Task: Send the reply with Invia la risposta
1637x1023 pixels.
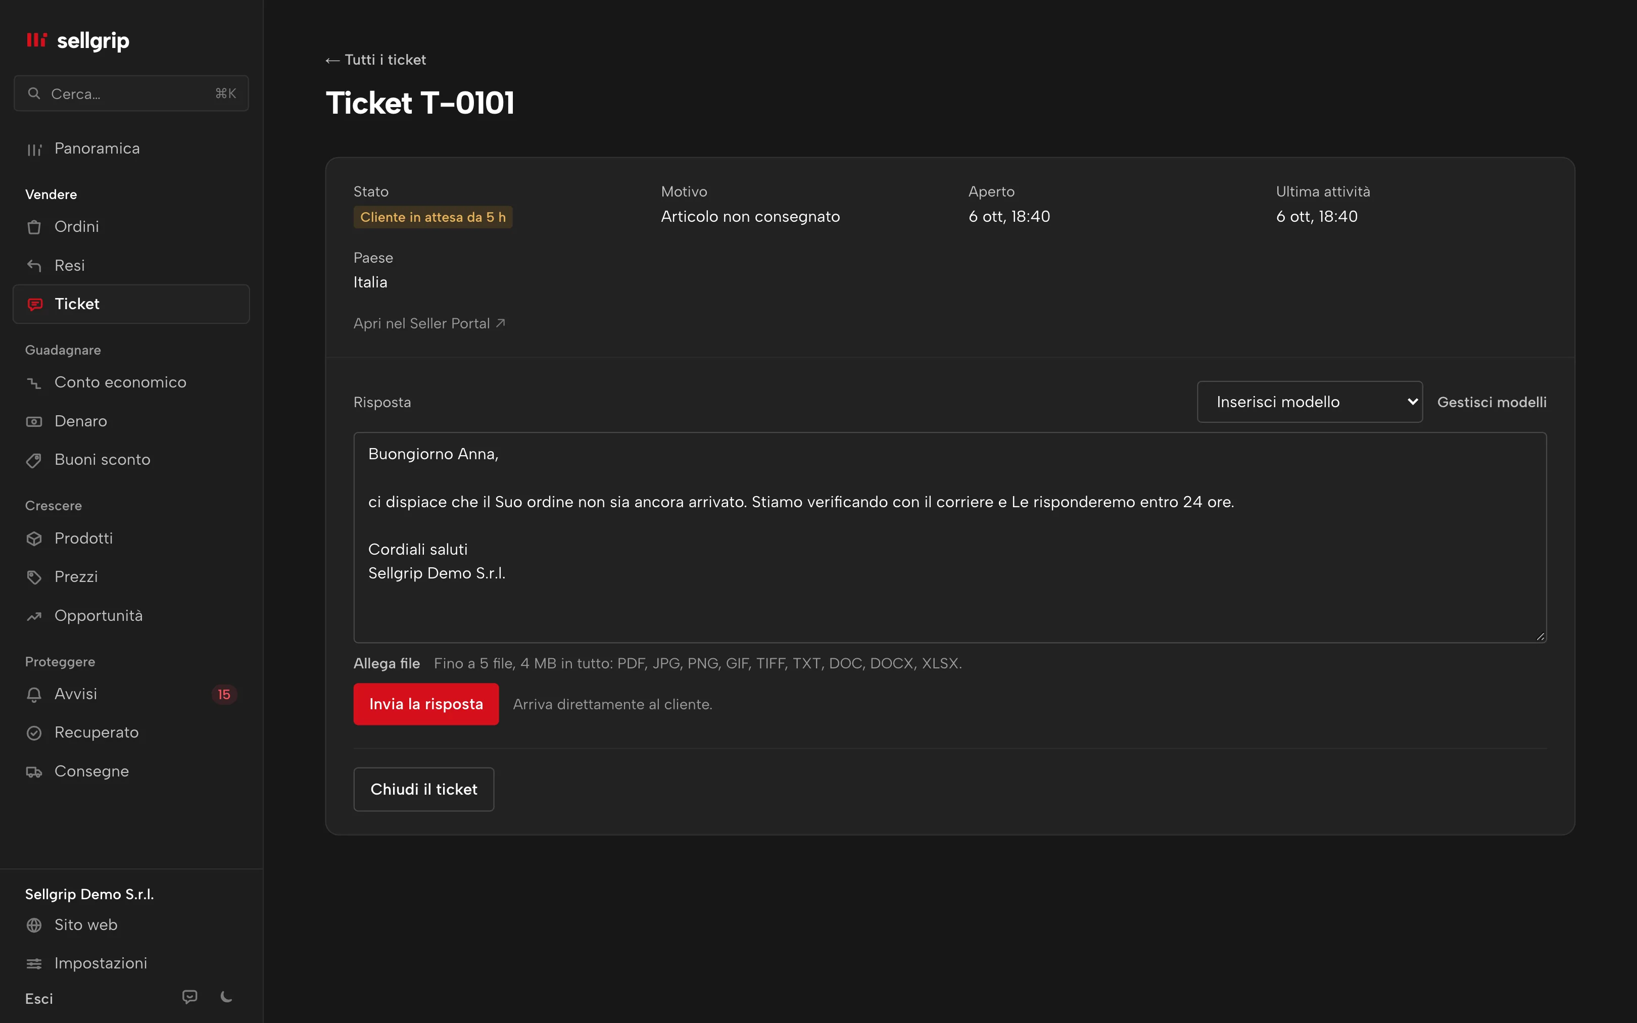Action: click(426, 704)
